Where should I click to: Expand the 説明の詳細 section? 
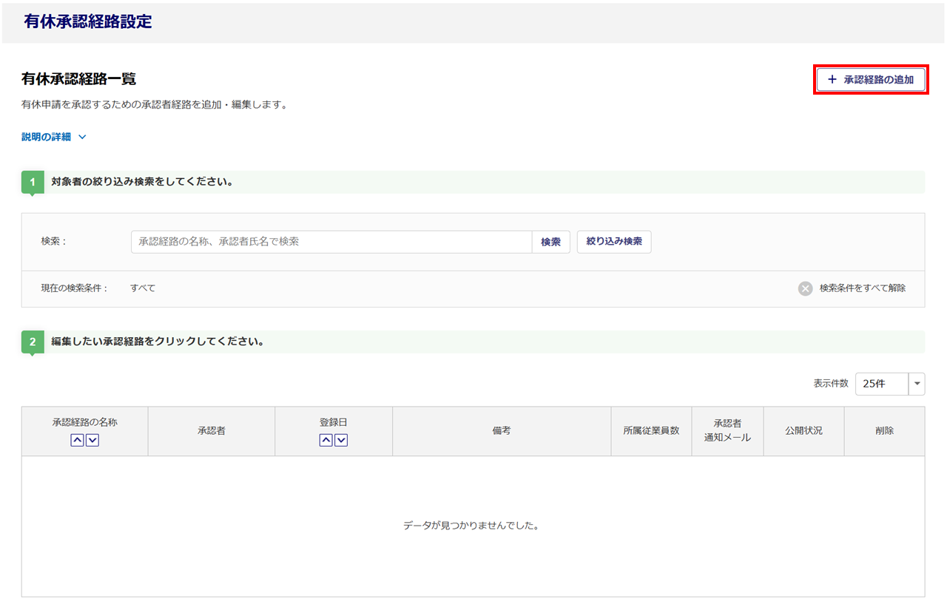click(54, 137)
